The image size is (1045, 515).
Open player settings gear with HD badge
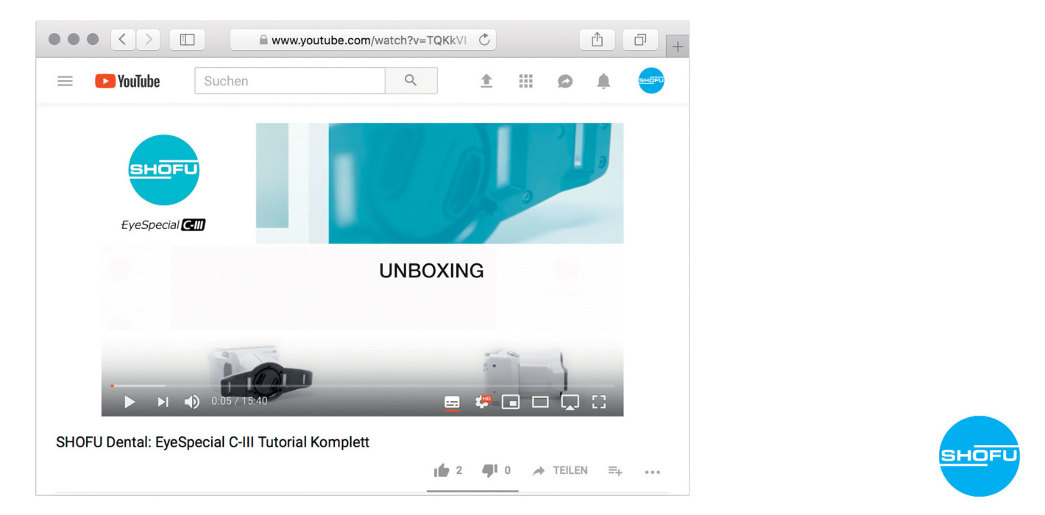[x=483, y=402]
